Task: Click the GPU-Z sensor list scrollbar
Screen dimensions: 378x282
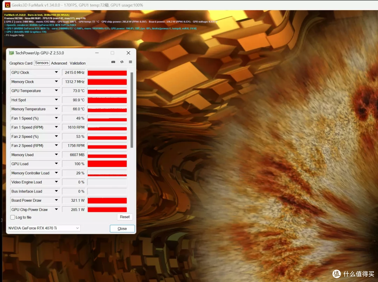Action: coord(132,110)
